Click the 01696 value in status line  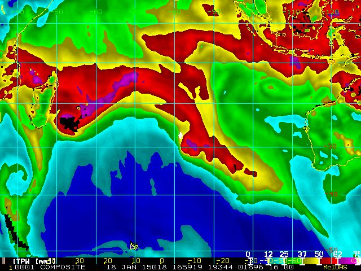click(x=251, y=267)
